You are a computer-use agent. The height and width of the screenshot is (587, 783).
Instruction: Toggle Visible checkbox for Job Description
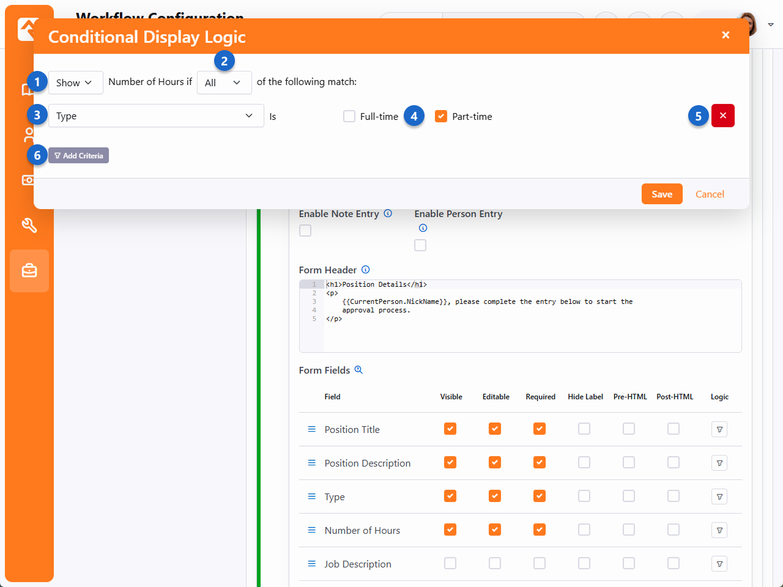450,563
